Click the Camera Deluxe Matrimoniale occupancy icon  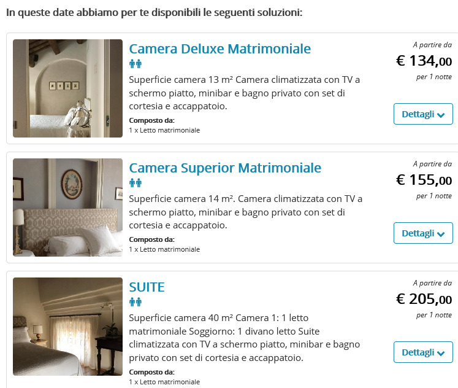coord(135,63)
